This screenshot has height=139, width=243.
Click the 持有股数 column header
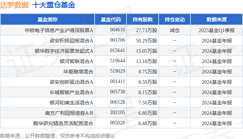(143, 20)
